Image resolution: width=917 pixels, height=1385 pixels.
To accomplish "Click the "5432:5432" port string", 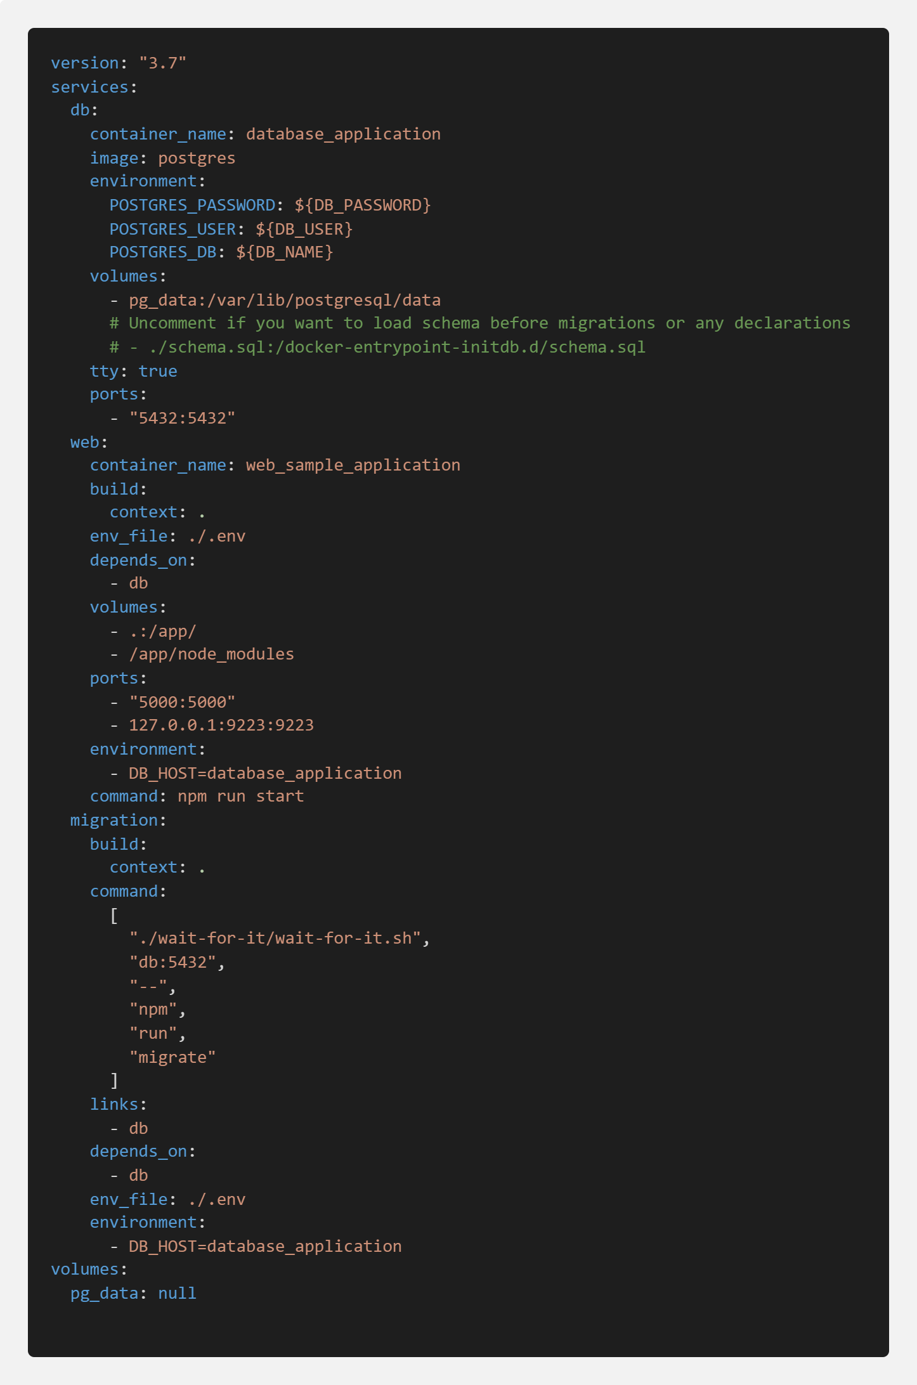I will (x=182, y=419).
